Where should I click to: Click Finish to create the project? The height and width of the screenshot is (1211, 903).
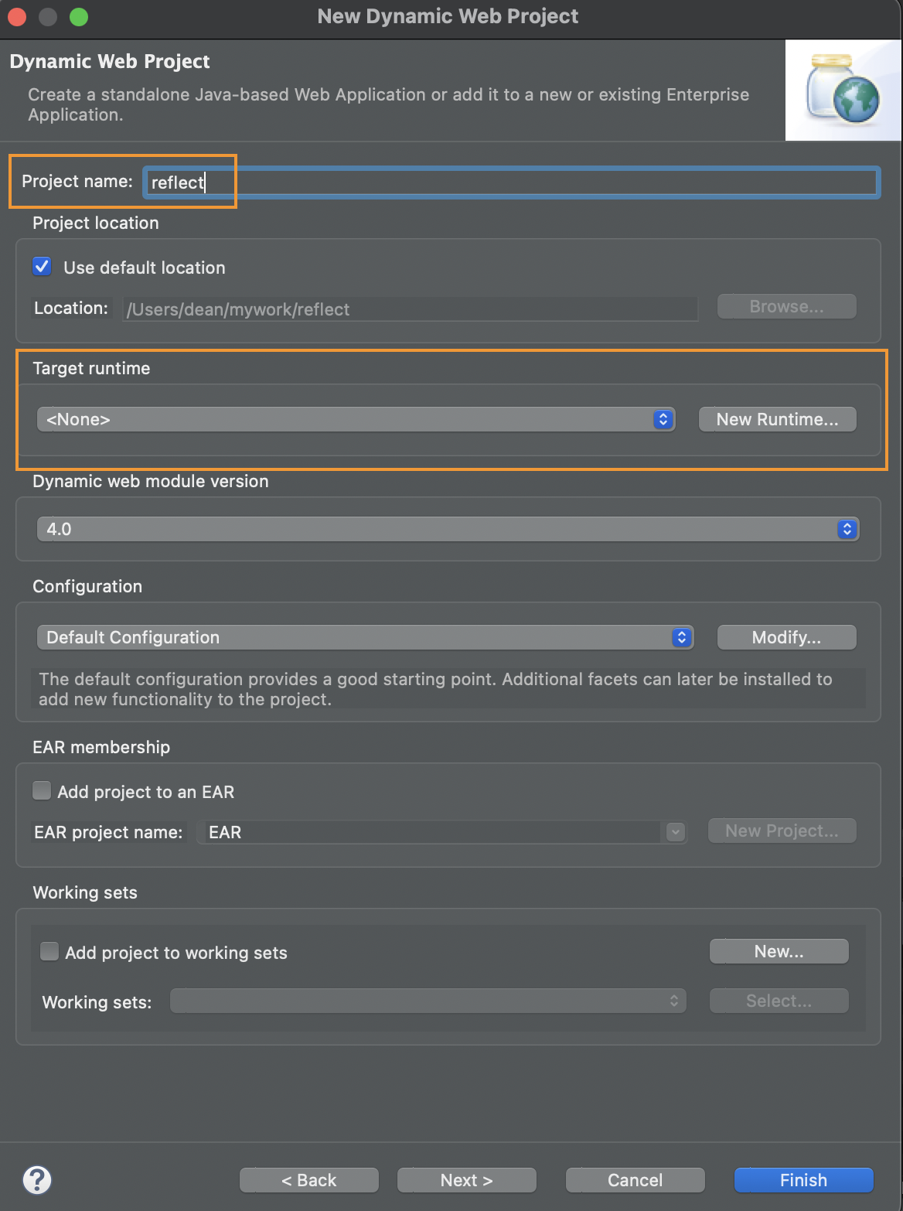tap(803, 1180)
